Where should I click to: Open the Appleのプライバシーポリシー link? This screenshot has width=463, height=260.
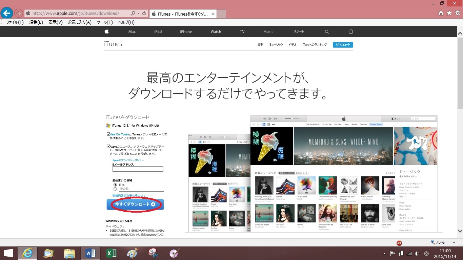pyautogui.click(x=128, y=160)
